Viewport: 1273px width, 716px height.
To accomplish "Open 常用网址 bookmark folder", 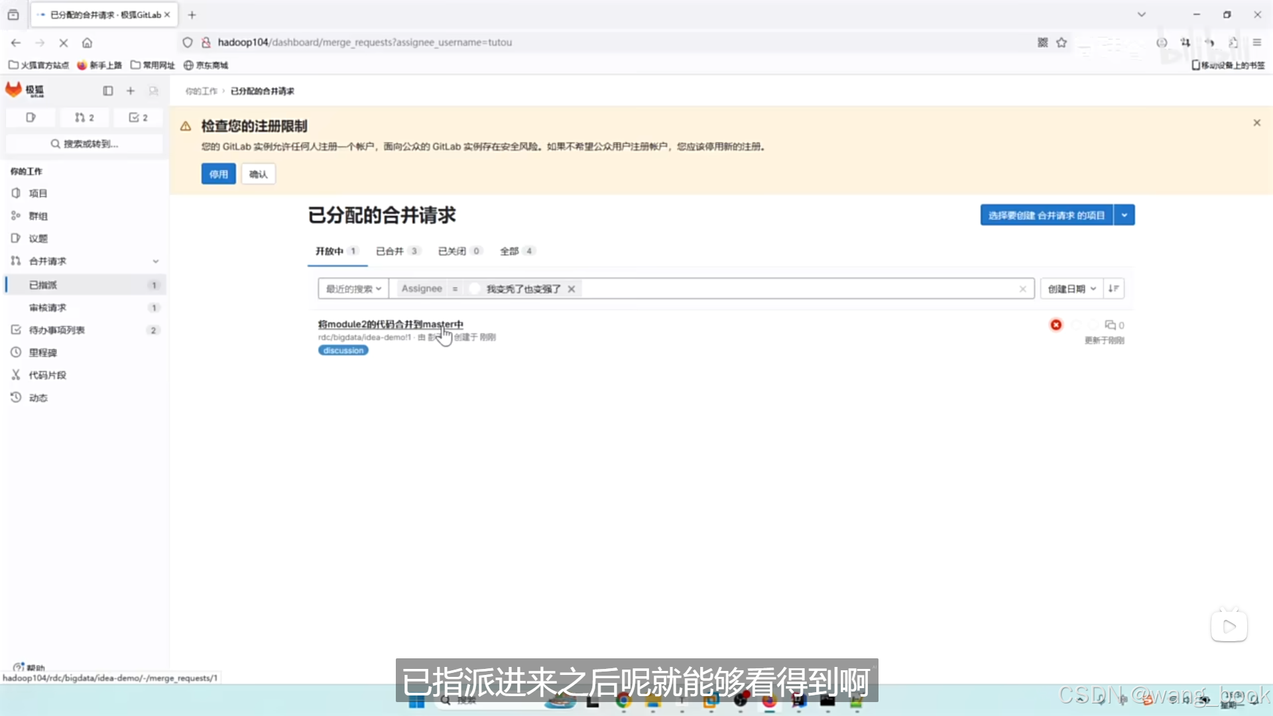I will tap(153, 65).
